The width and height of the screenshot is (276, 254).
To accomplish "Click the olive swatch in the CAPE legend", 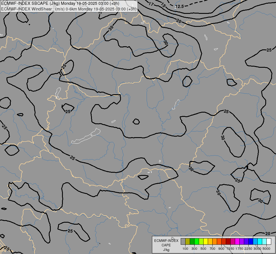I will [x=188, y=242].
